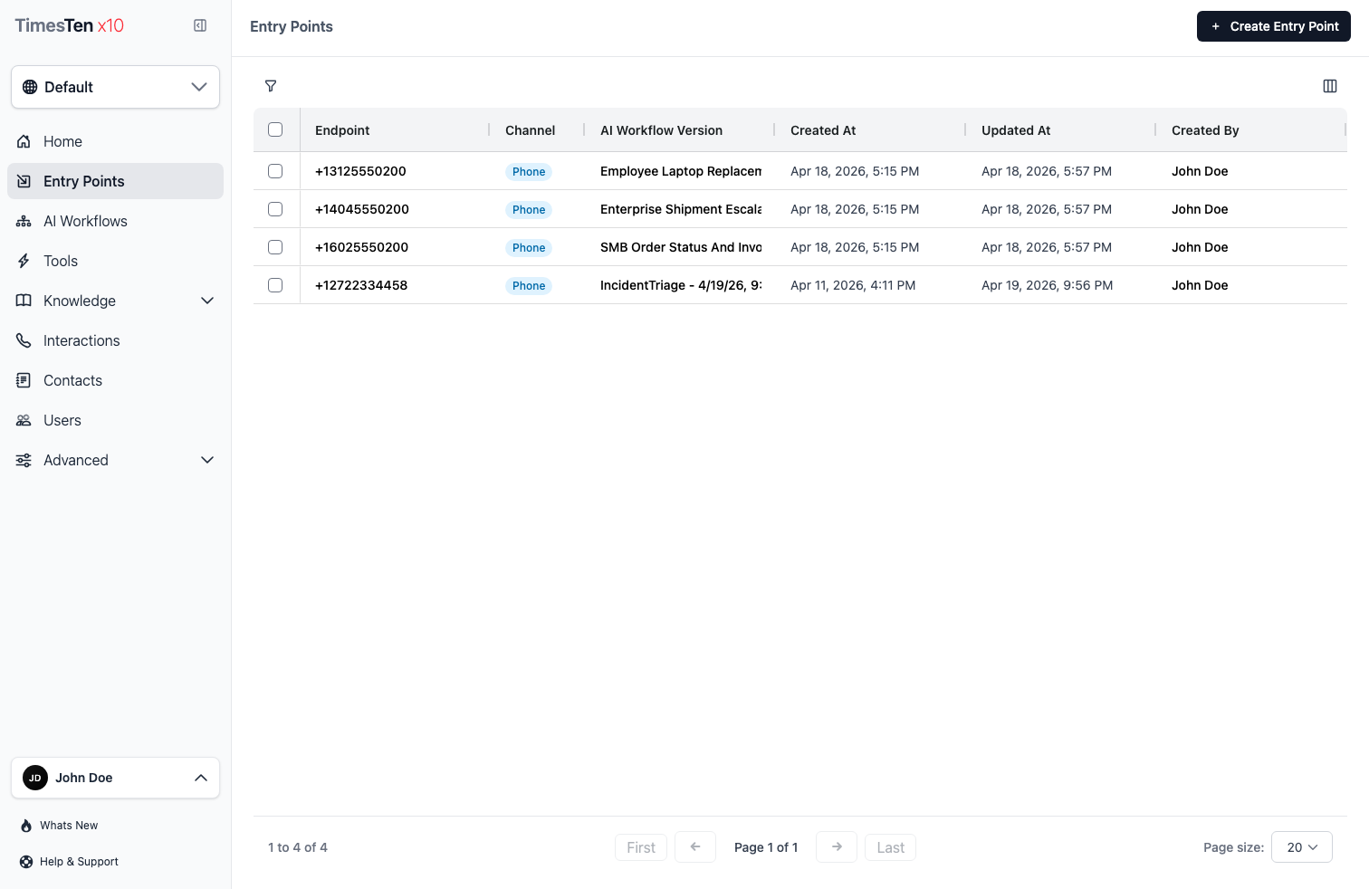The width and height of the screenshot is (1369, 889).
Task: Click the Create Entry Point button
Action: [1274, 26]
